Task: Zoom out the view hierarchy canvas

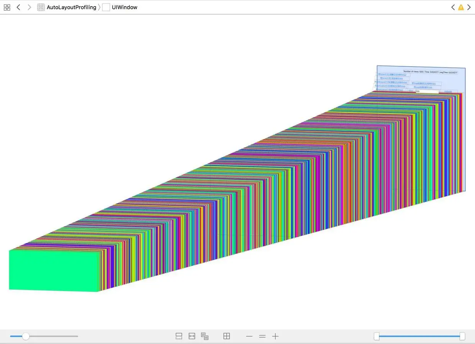Action: coord(249,336)
